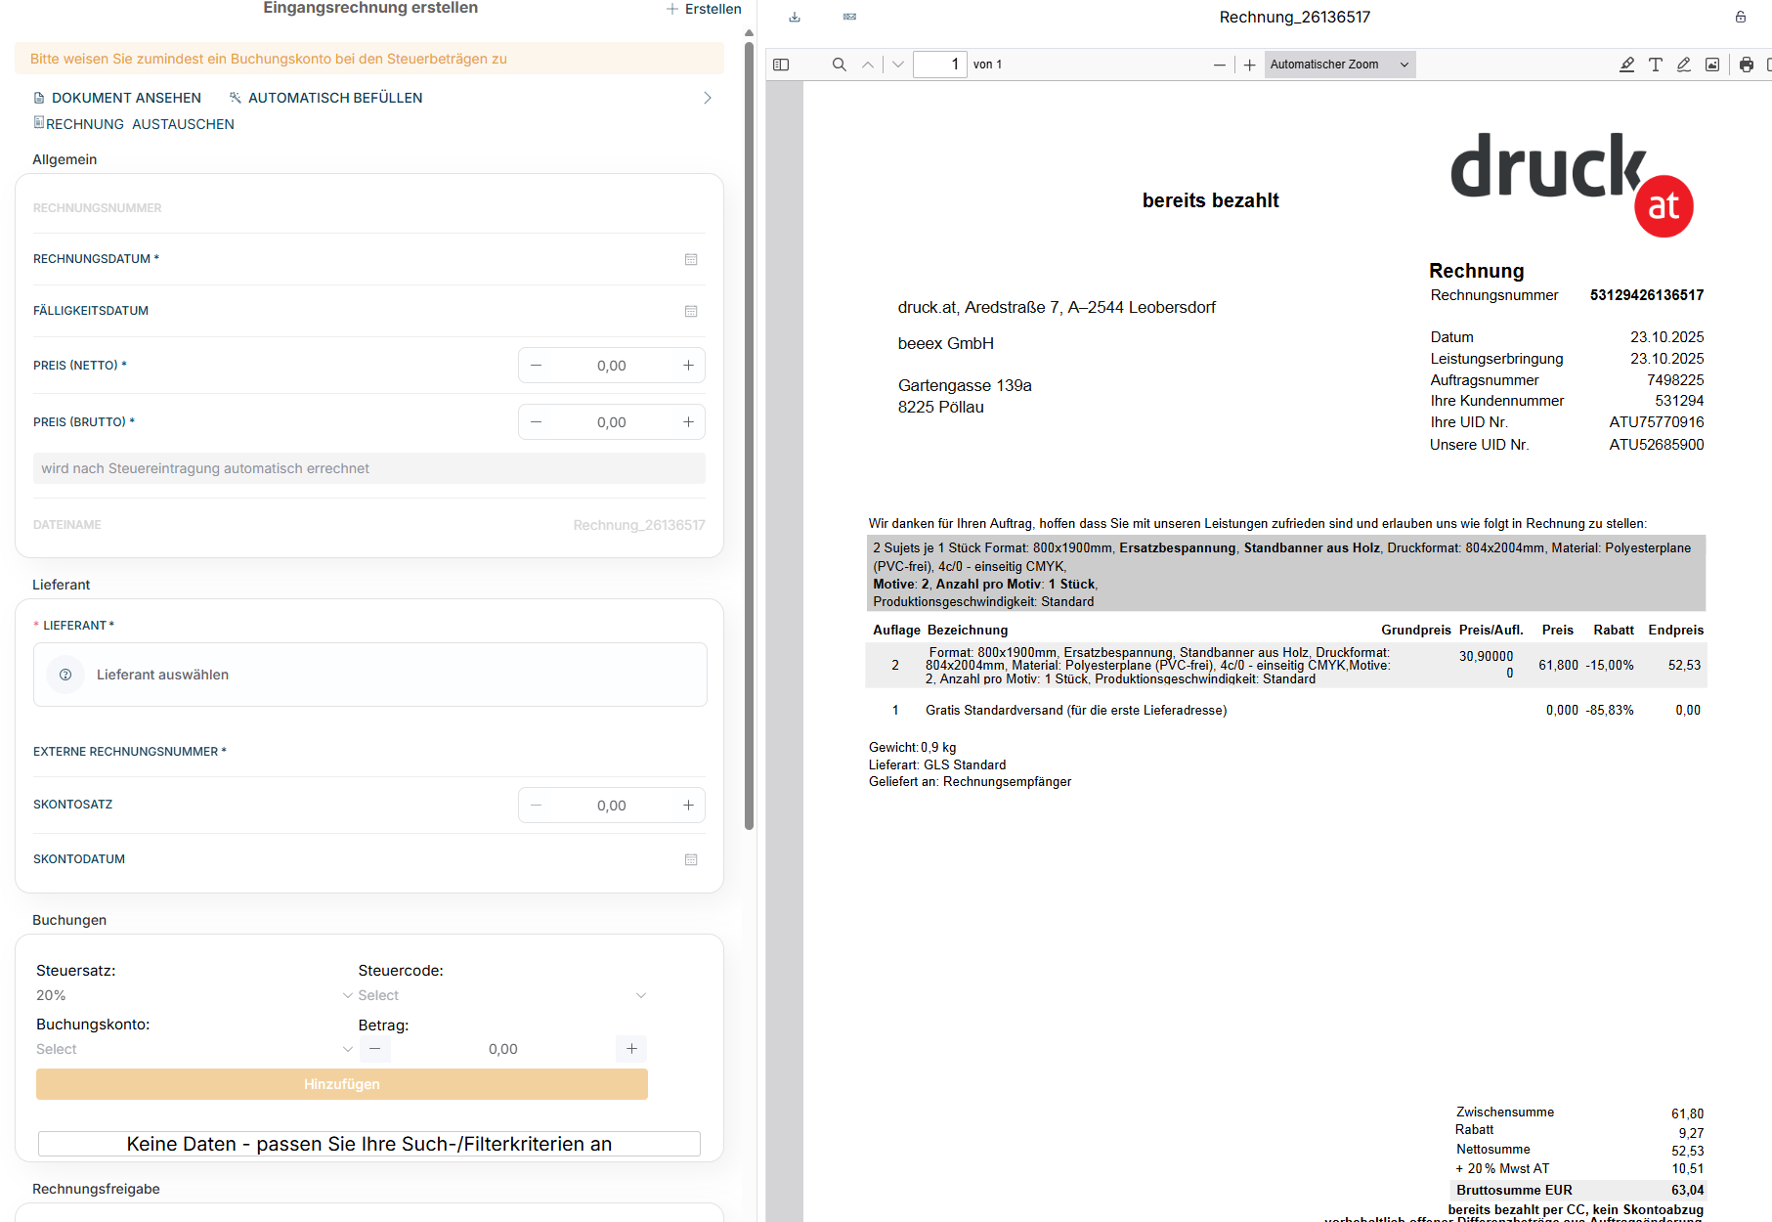Click the print icon in PDF toolbar
The height and width of the screenshot is (1222, 1772).
click(1746, 65)
